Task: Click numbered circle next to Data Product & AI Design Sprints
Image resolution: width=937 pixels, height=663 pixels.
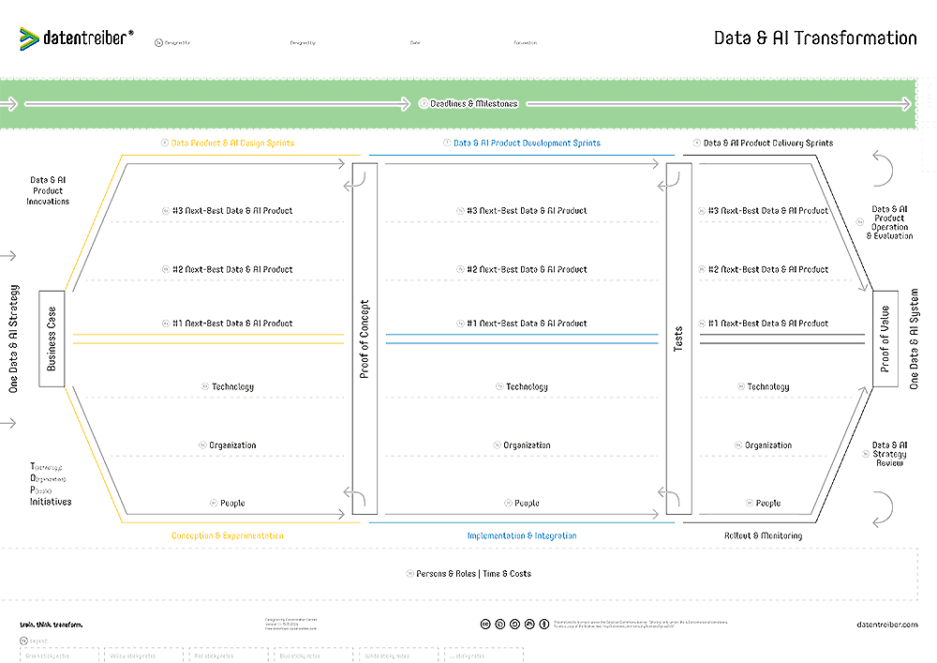Action: 165,143
